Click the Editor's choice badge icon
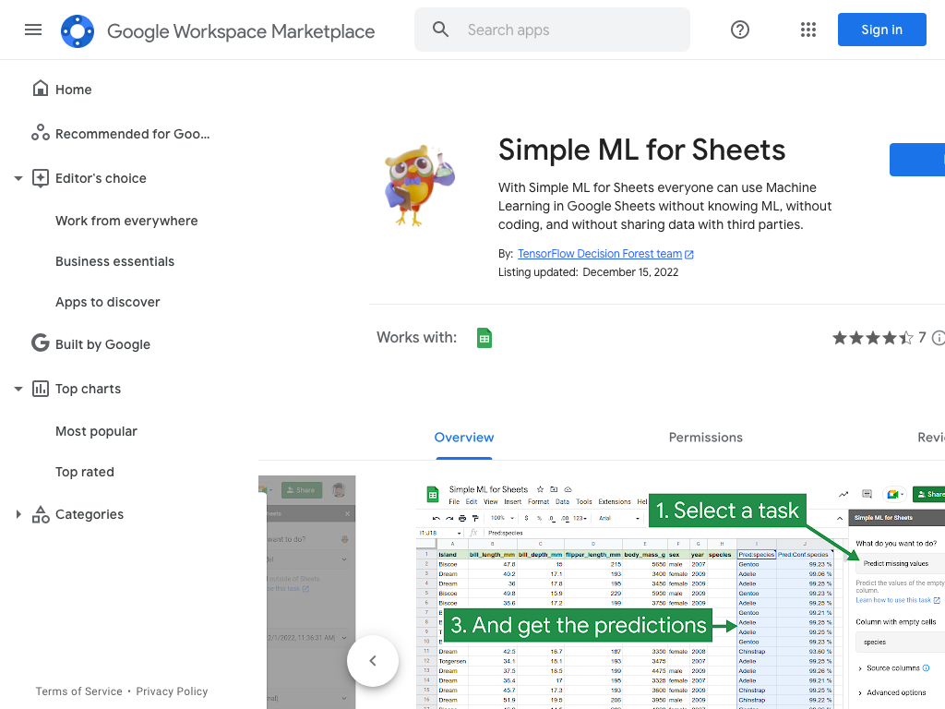This screenshot has width=945, height=709. [x=41, y=178]
